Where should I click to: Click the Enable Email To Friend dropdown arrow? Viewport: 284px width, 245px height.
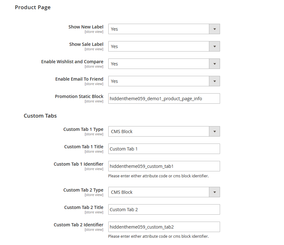[215, 81]
